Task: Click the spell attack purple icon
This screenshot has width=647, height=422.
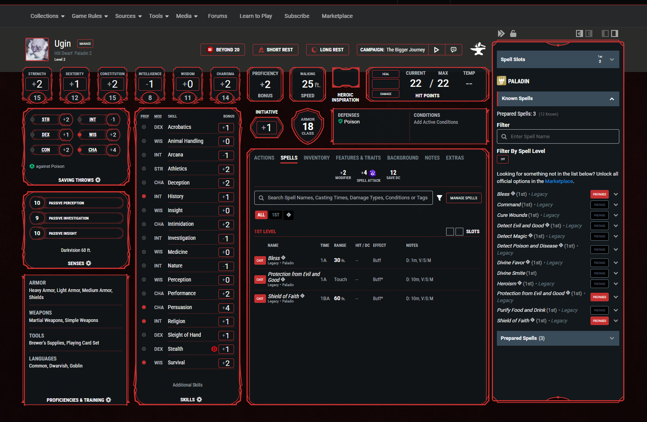Action: pyautogui.click(x=372, y=173)
